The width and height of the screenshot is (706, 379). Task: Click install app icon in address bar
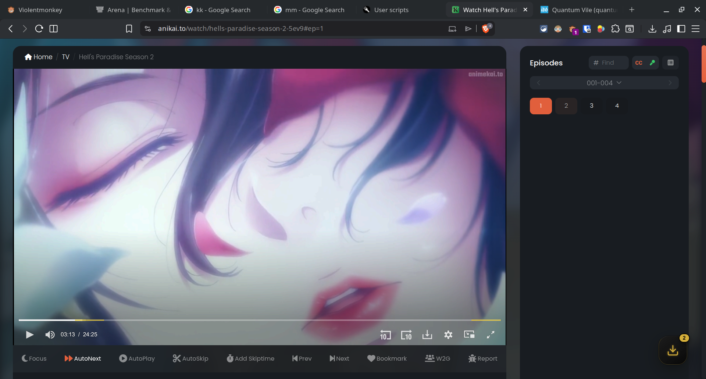point(452,29)
